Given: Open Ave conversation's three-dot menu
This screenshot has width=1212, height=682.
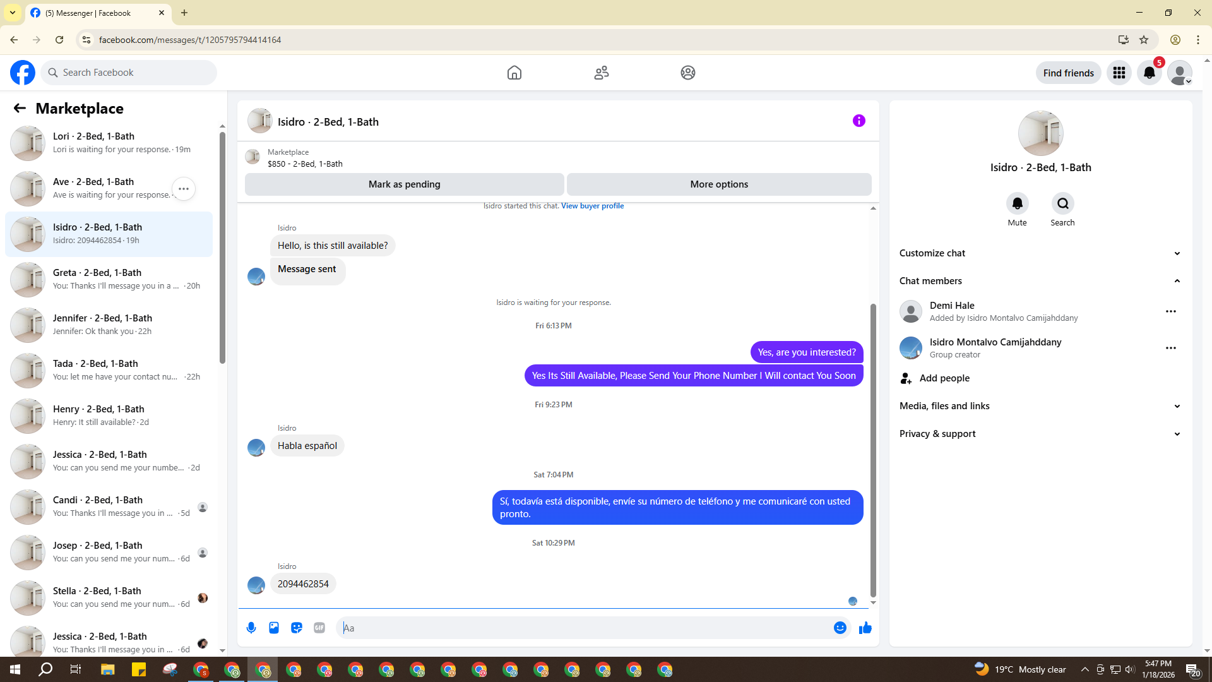Looking at the screenshot, I should tap(184, 189).
